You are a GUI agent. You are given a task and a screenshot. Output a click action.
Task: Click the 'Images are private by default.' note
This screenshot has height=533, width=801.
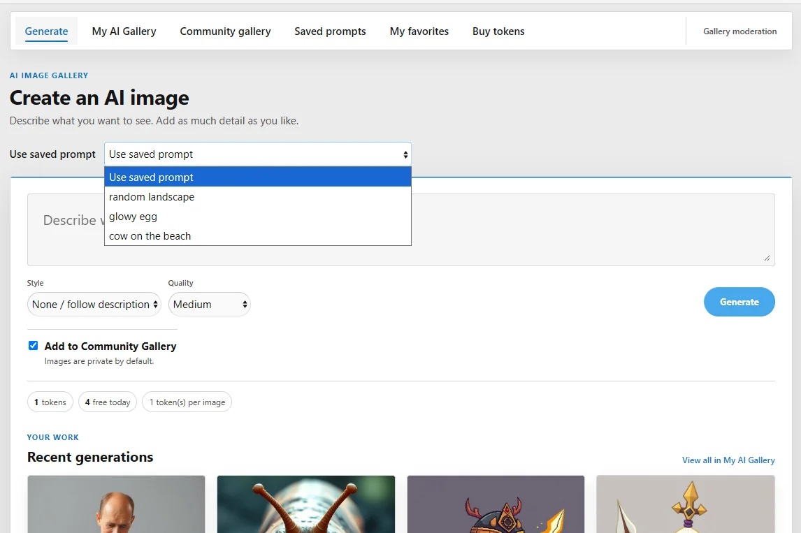pos(99,361)
